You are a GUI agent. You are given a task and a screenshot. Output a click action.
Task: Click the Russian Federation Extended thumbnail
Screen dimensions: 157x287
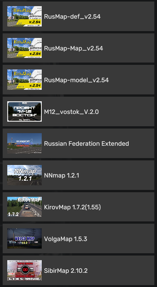25,143
